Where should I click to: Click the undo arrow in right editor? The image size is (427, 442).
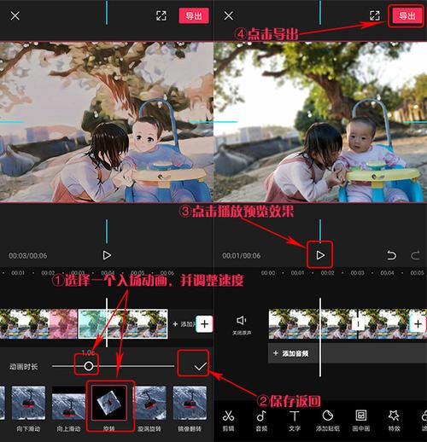tap(391, 255)
